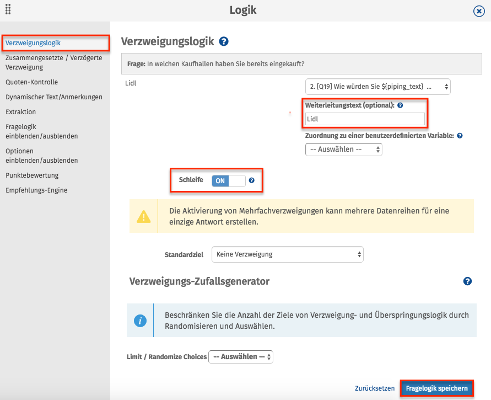Click the Zurücksetzen link
The image size is (491, 400).
tap(375, 388)
